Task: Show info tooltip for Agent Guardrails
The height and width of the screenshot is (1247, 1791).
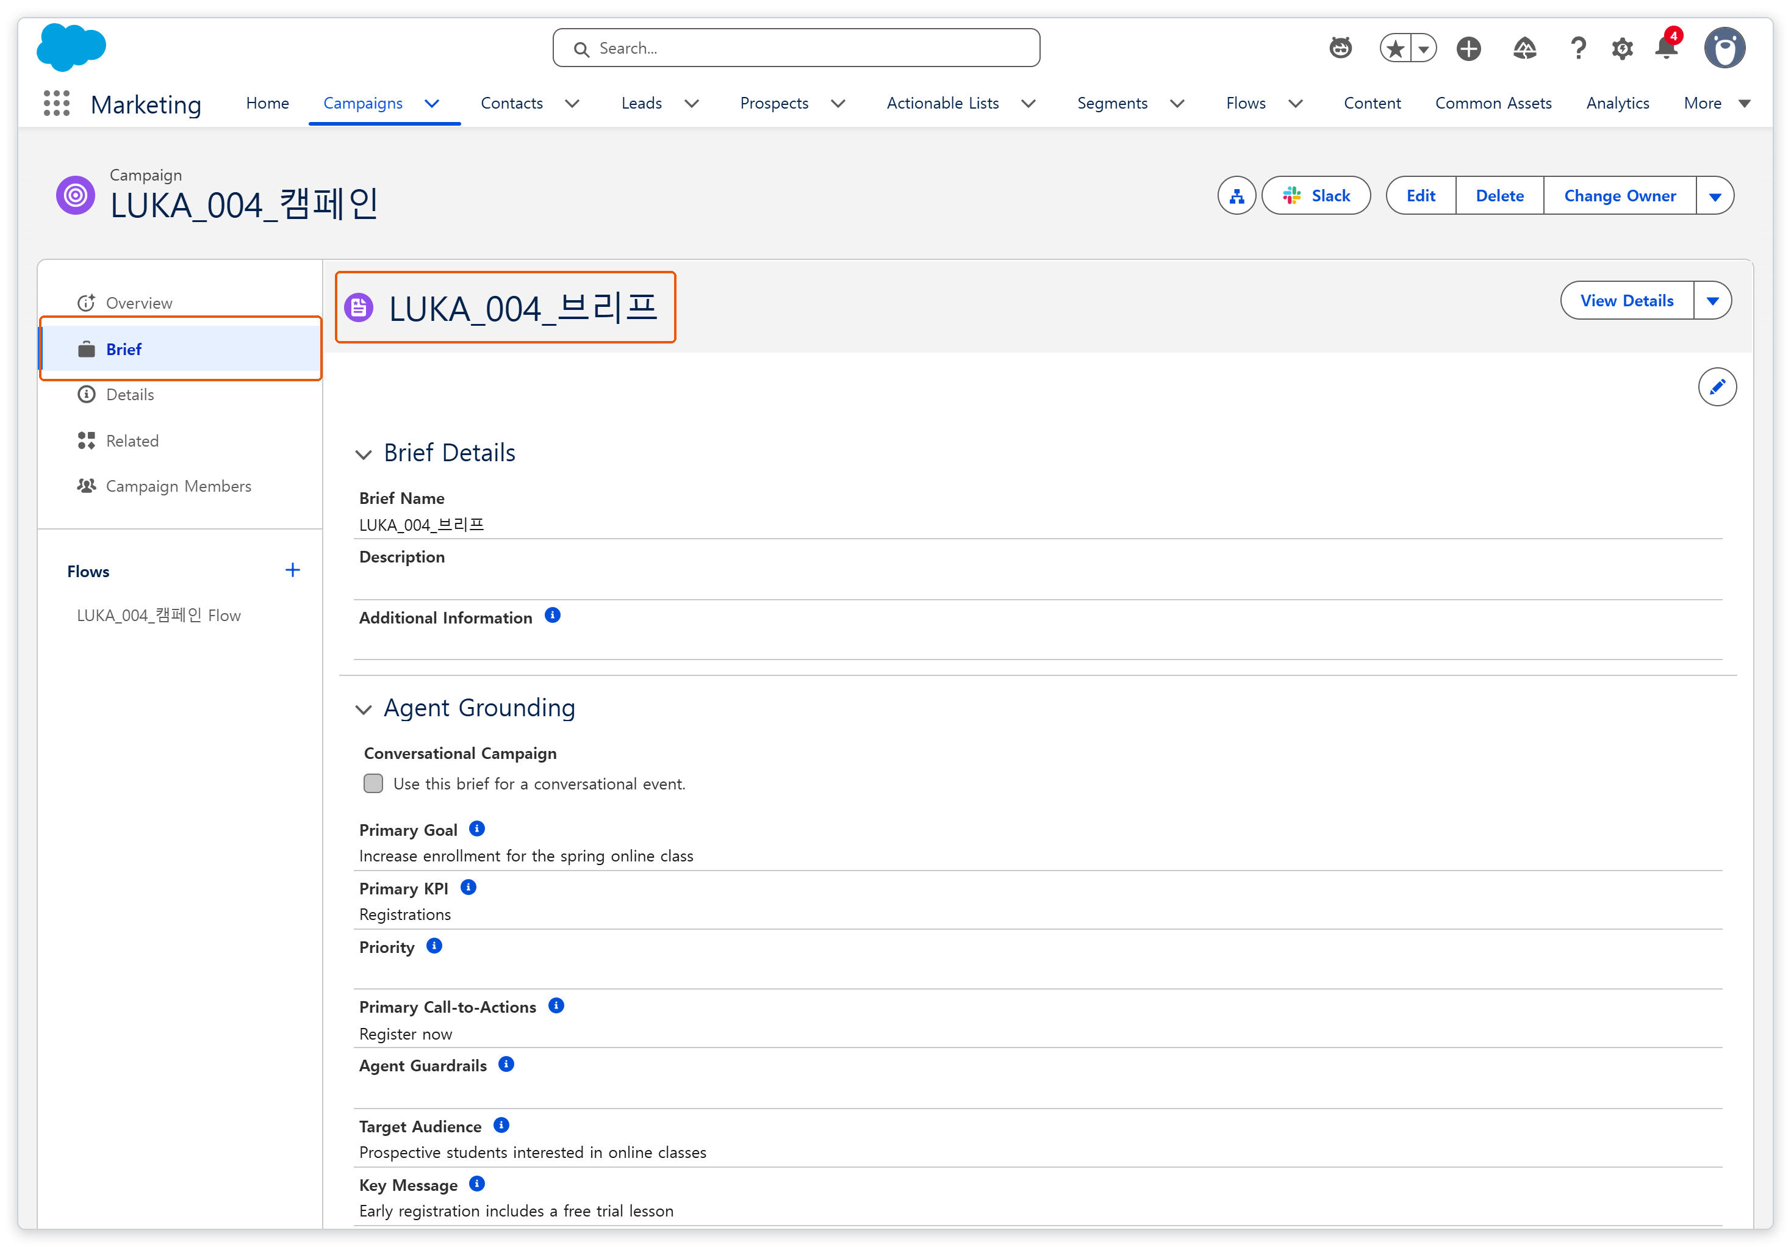Action: tap(506, 1065)
